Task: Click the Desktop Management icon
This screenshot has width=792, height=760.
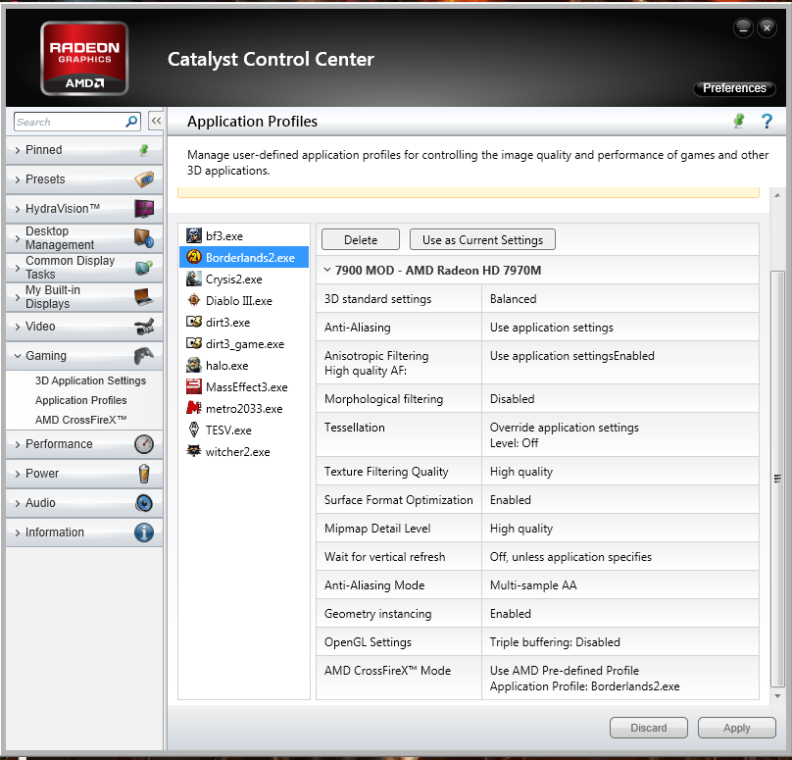Action: 144,238
